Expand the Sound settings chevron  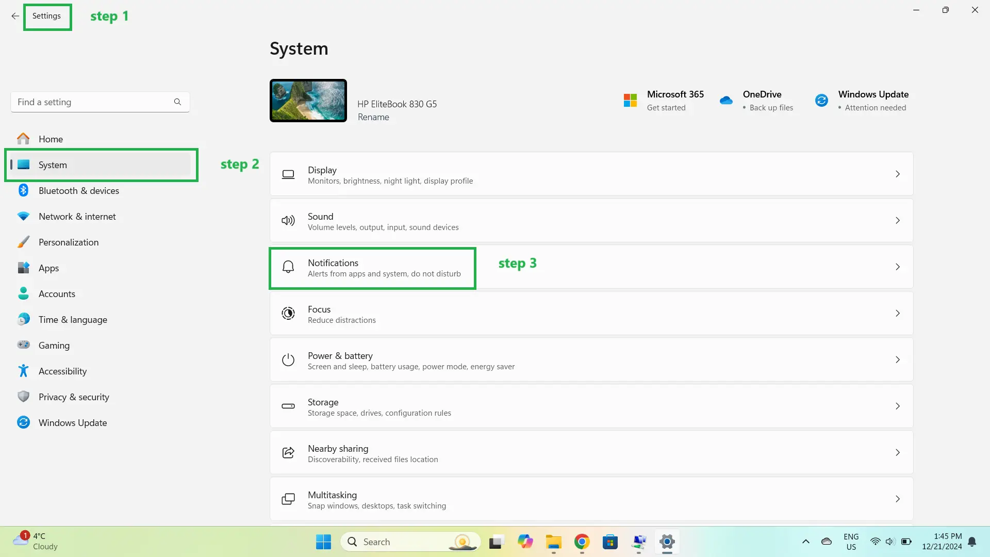coord(897,221)
